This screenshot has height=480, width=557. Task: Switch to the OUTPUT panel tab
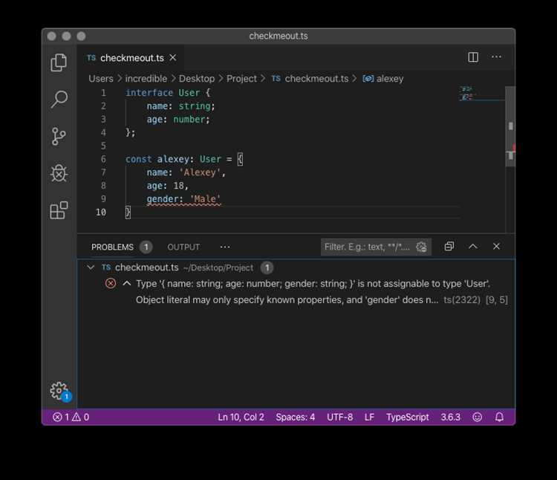pyautogui.click(x=183, y=247)
